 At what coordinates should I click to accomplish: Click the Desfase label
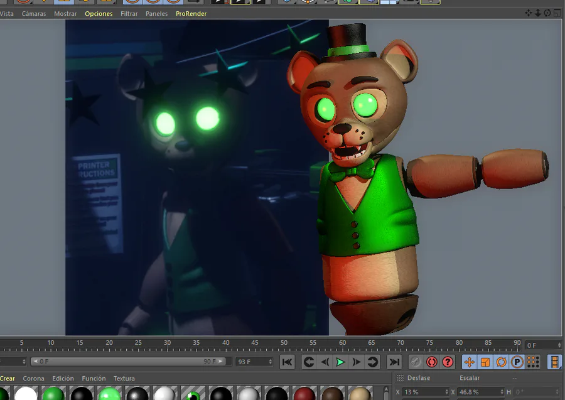click(x=419, y=378)
